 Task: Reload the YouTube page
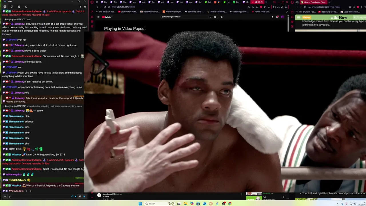(x=105, y=7)
